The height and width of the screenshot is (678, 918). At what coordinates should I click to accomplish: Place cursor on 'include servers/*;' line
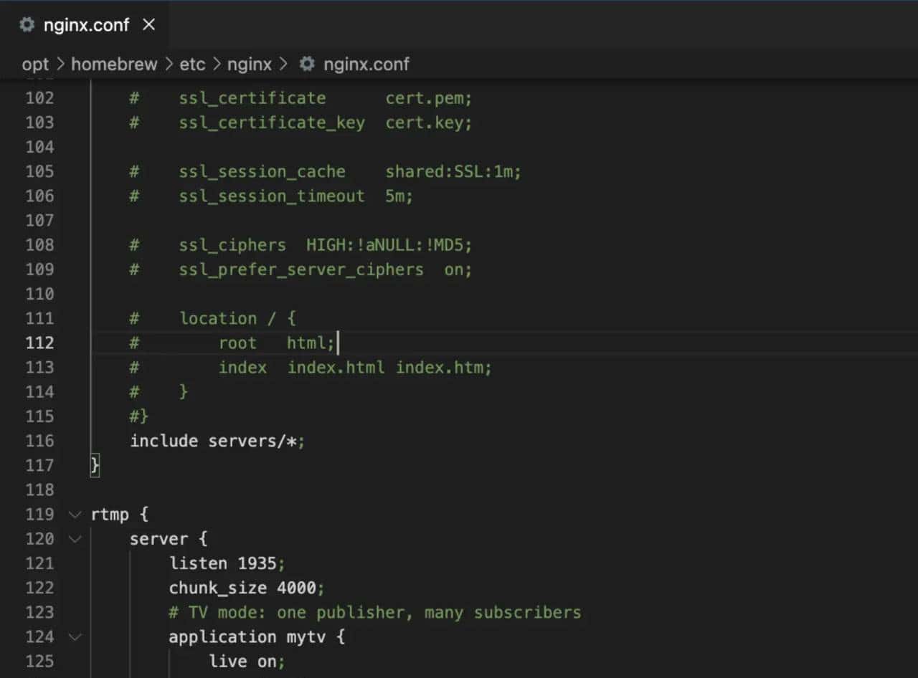[217, 441]
